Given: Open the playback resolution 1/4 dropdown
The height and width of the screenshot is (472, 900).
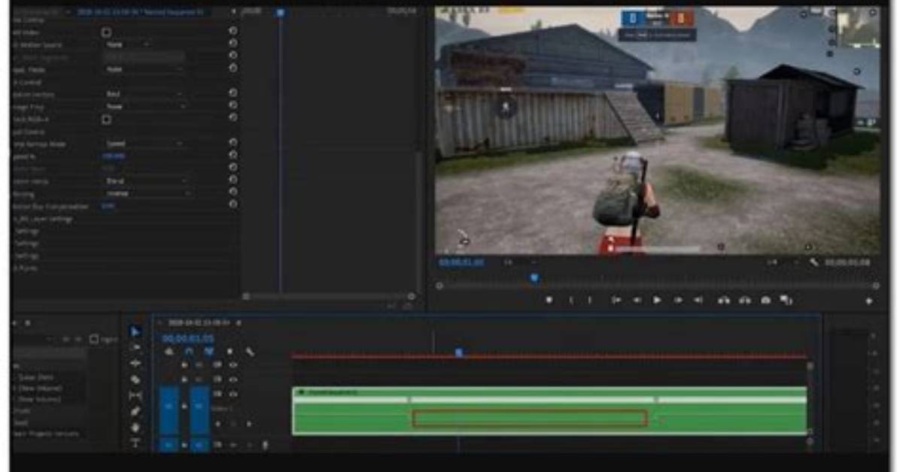Looking at the screenshot, I should pyautogui.click(x=783, y=262).
